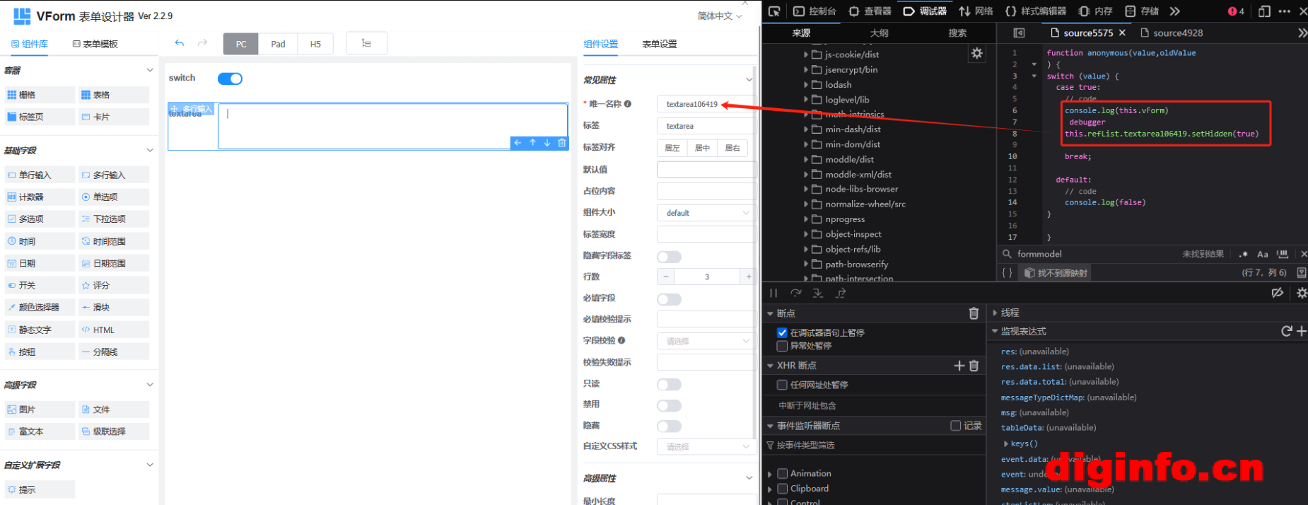
Task: Click the refresh watch expressions icon
Action: (x=1286, y=331)
